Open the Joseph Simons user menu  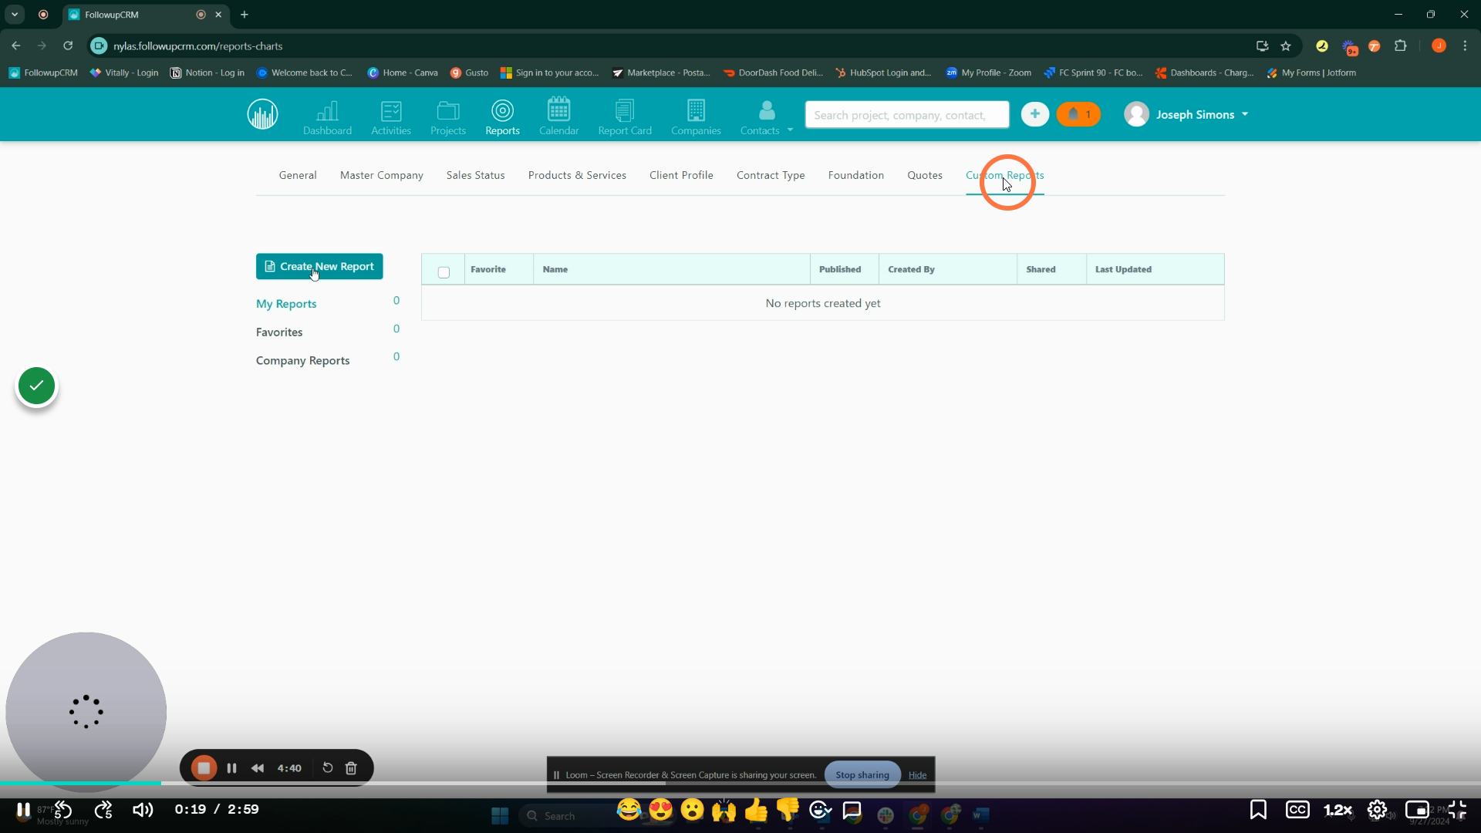click(1186, 114)
